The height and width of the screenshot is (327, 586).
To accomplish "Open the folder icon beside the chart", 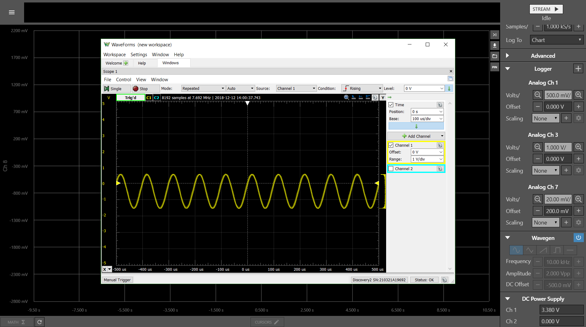I will (495, 56).
